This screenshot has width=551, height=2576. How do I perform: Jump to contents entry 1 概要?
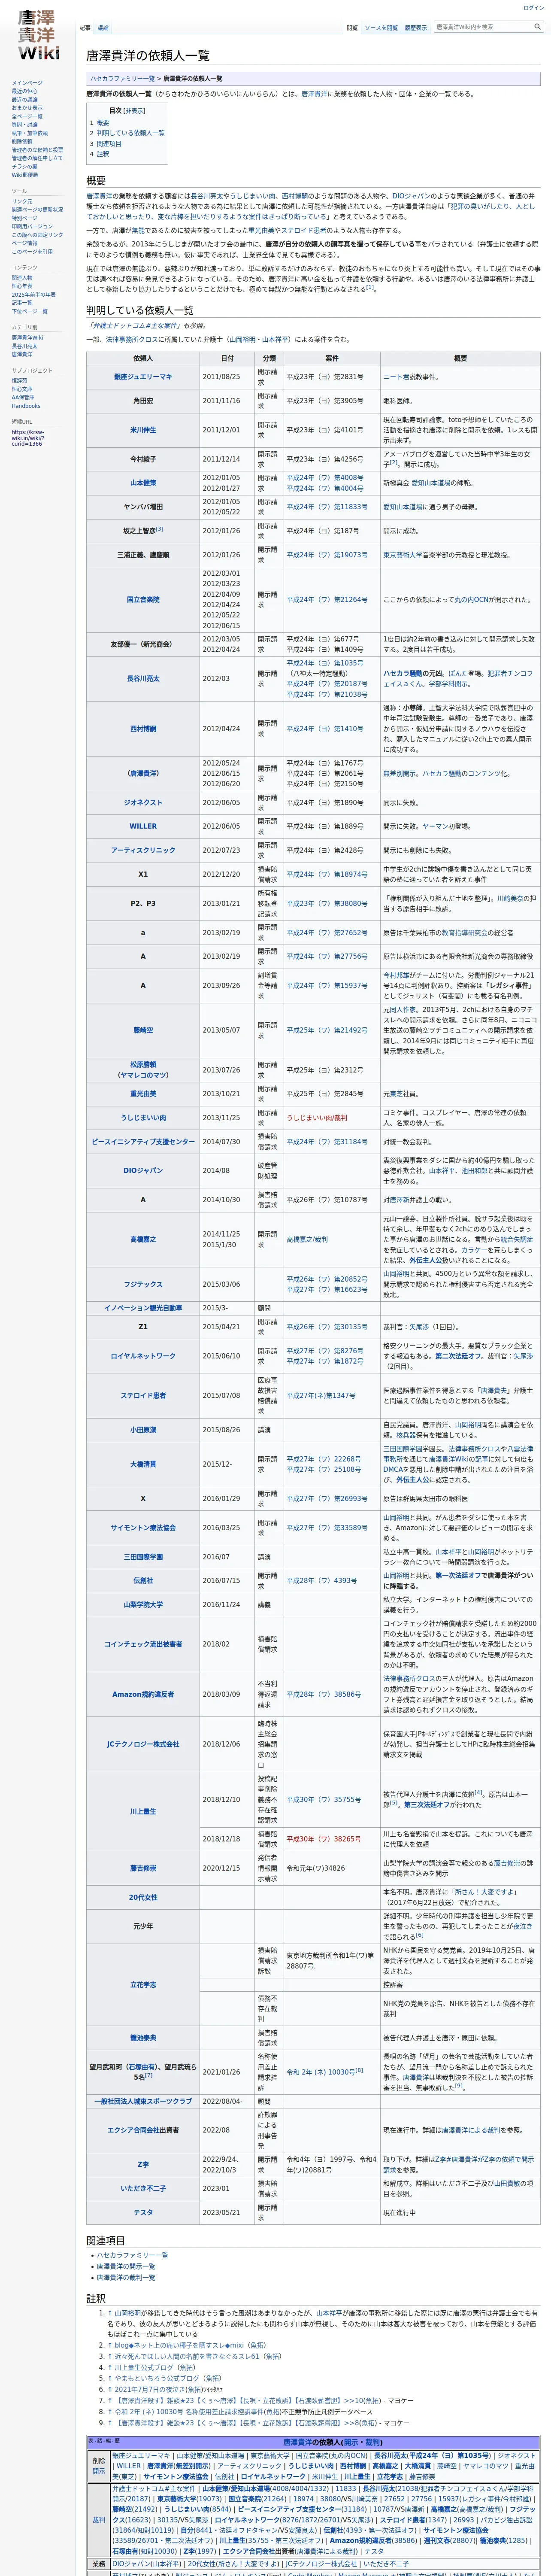(x=99, y=122)
